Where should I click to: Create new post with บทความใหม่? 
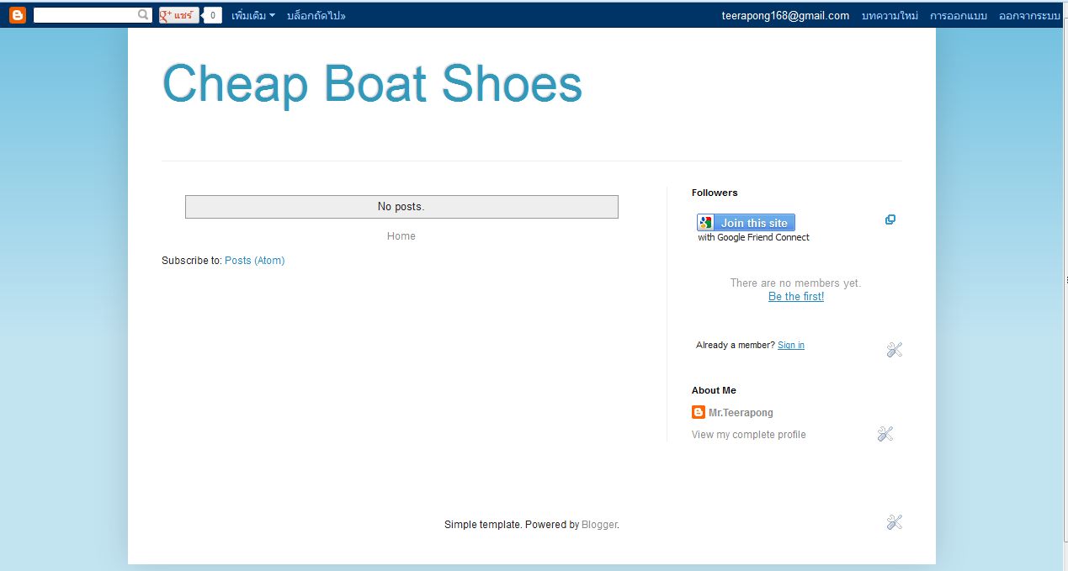pyautogui.click(x=890, y=16)
